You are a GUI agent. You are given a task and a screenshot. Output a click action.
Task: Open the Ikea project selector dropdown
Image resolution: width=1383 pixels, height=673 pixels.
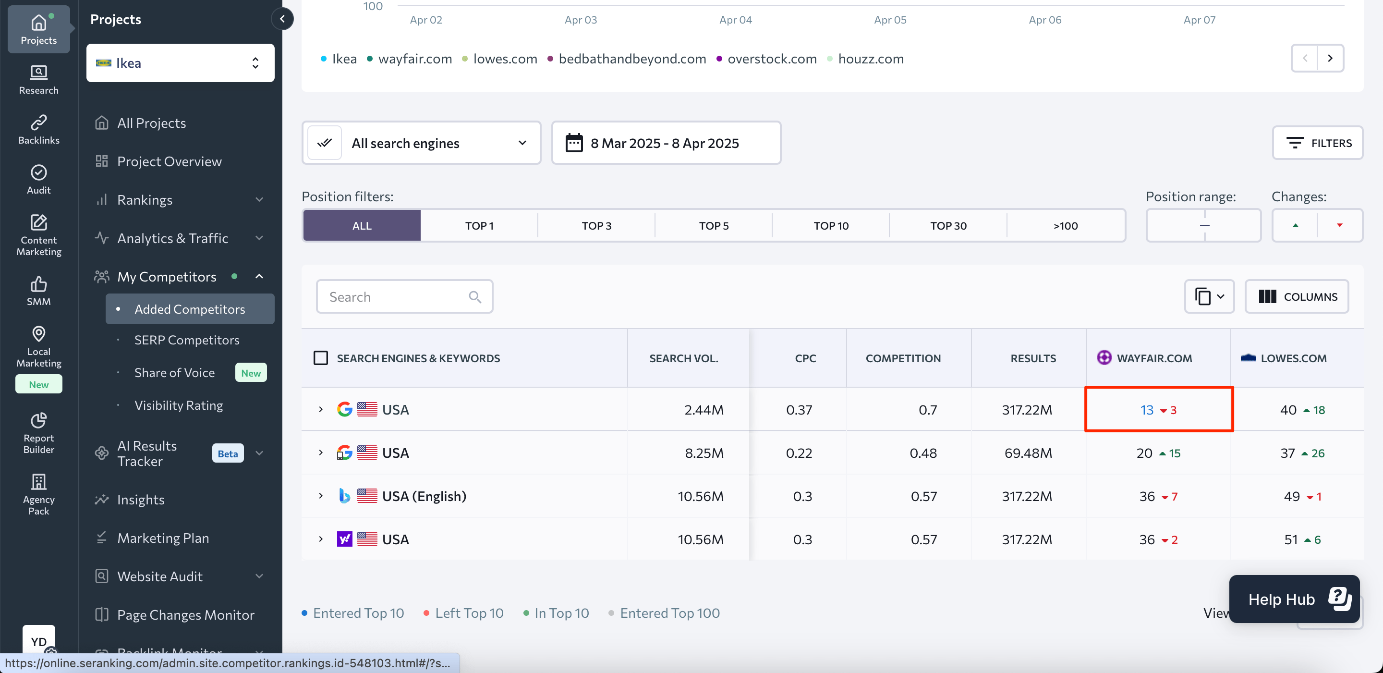[x=181, y=63]
